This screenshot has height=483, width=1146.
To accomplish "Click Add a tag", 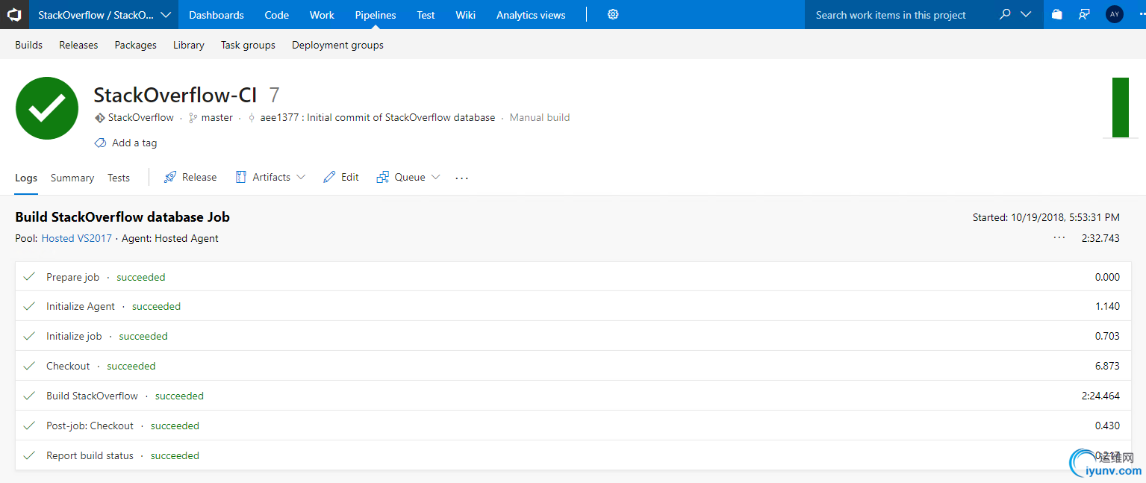I will click(x=125, y=143).
